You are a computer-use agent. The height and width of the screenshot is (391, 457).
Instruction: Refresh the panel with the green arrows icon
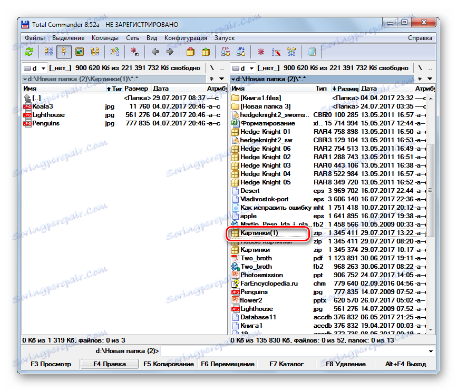coord(29,52)
